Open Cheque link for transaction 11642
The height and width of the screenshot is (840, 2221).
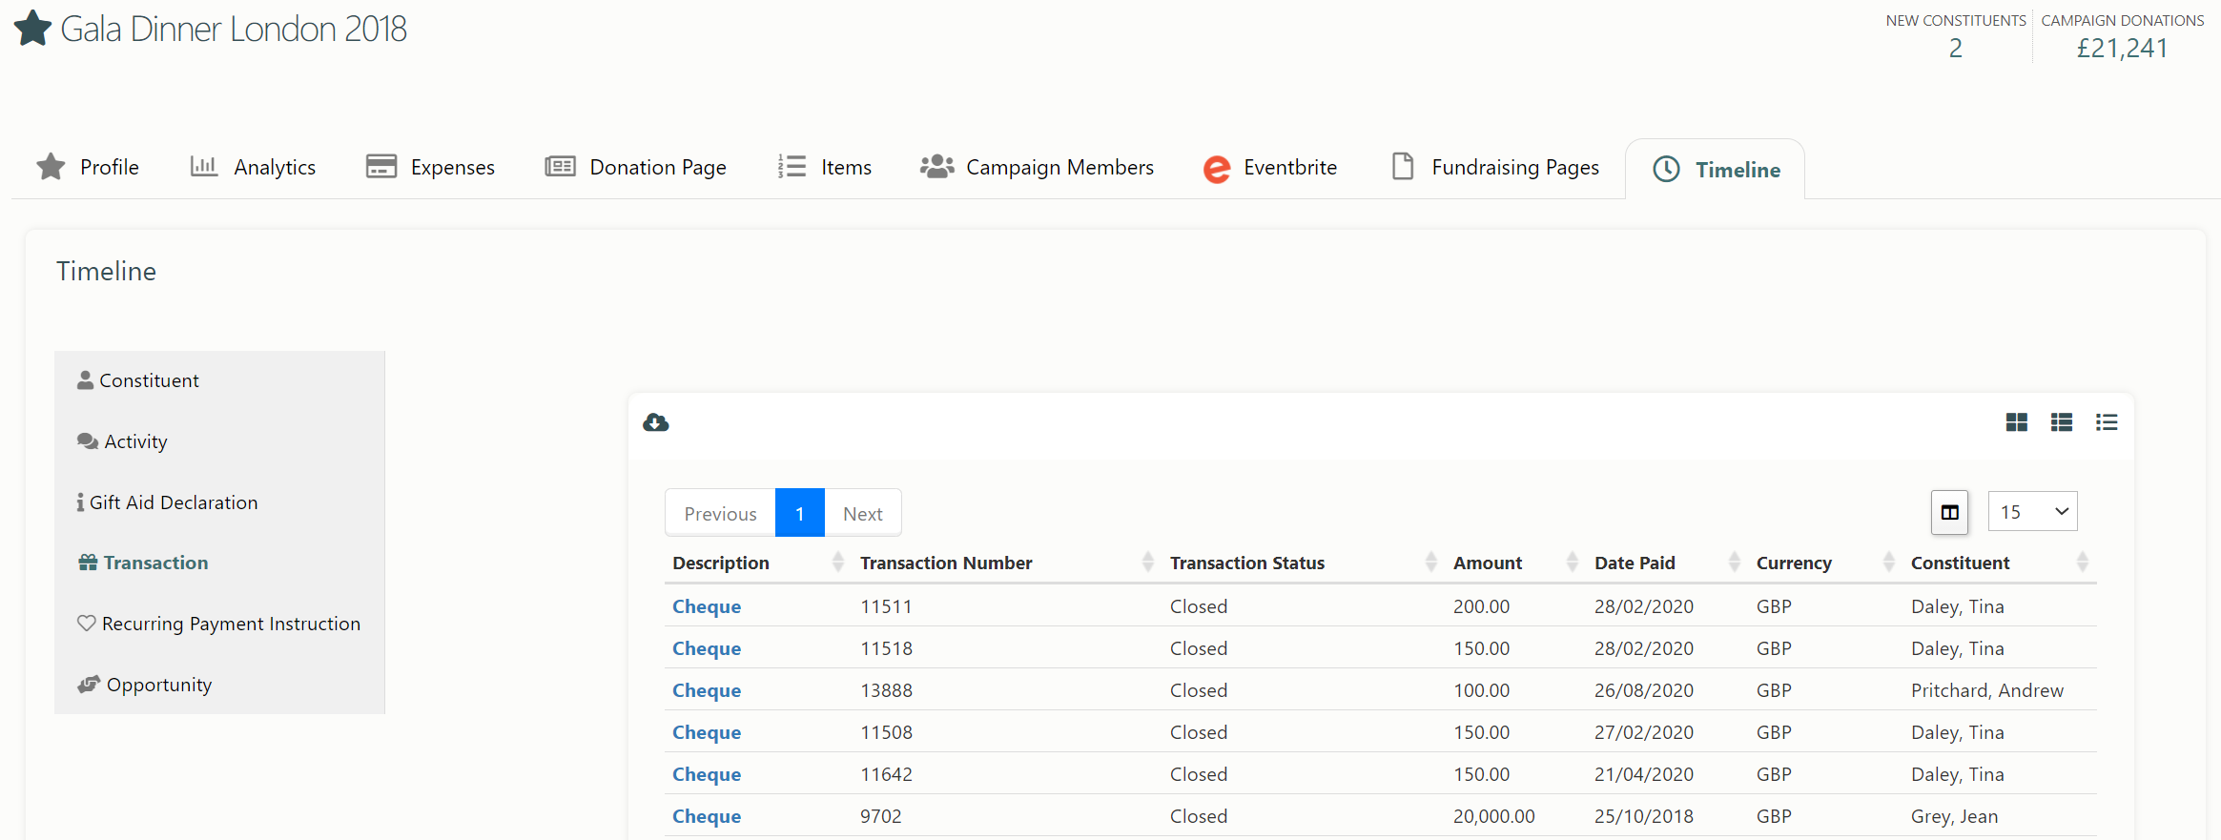click(x=707, y=774)
